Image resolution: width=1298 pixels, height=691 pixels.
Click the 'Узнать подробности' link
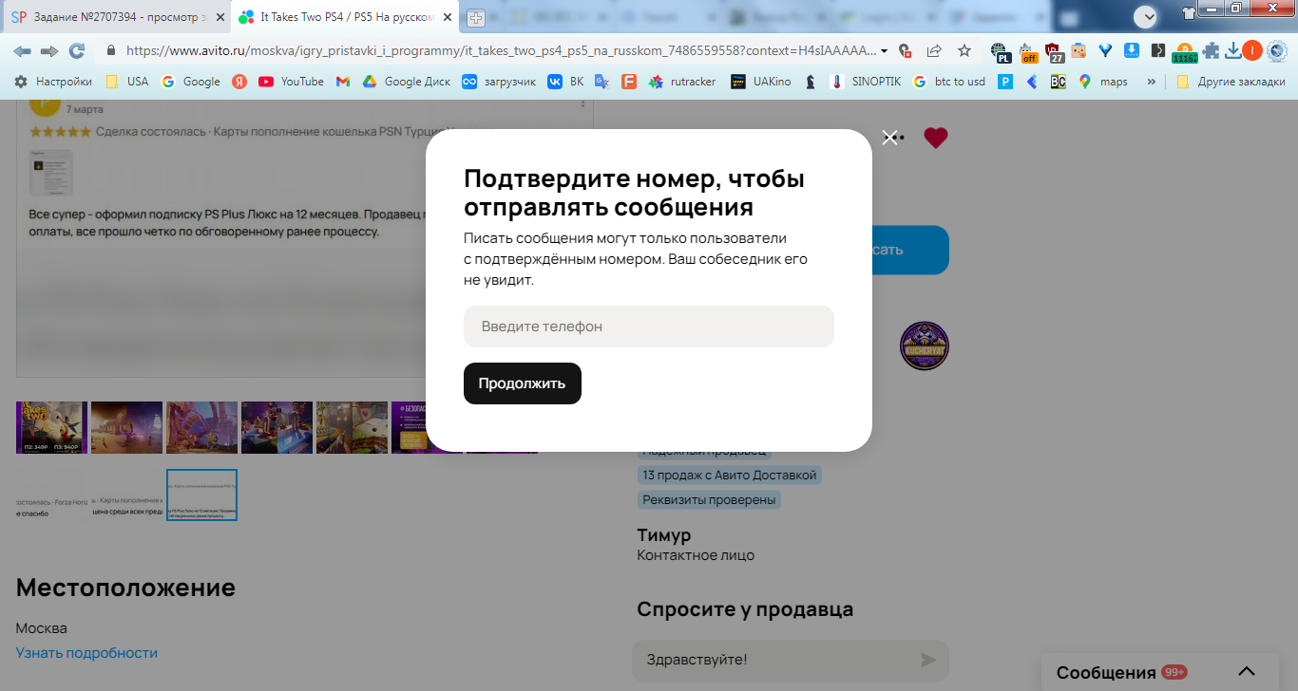point(86,653)
